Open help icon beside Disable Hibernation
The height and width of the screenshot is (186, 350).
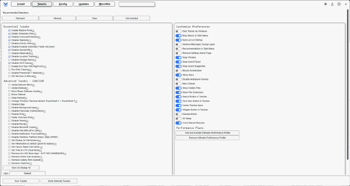tap(31, 54)
